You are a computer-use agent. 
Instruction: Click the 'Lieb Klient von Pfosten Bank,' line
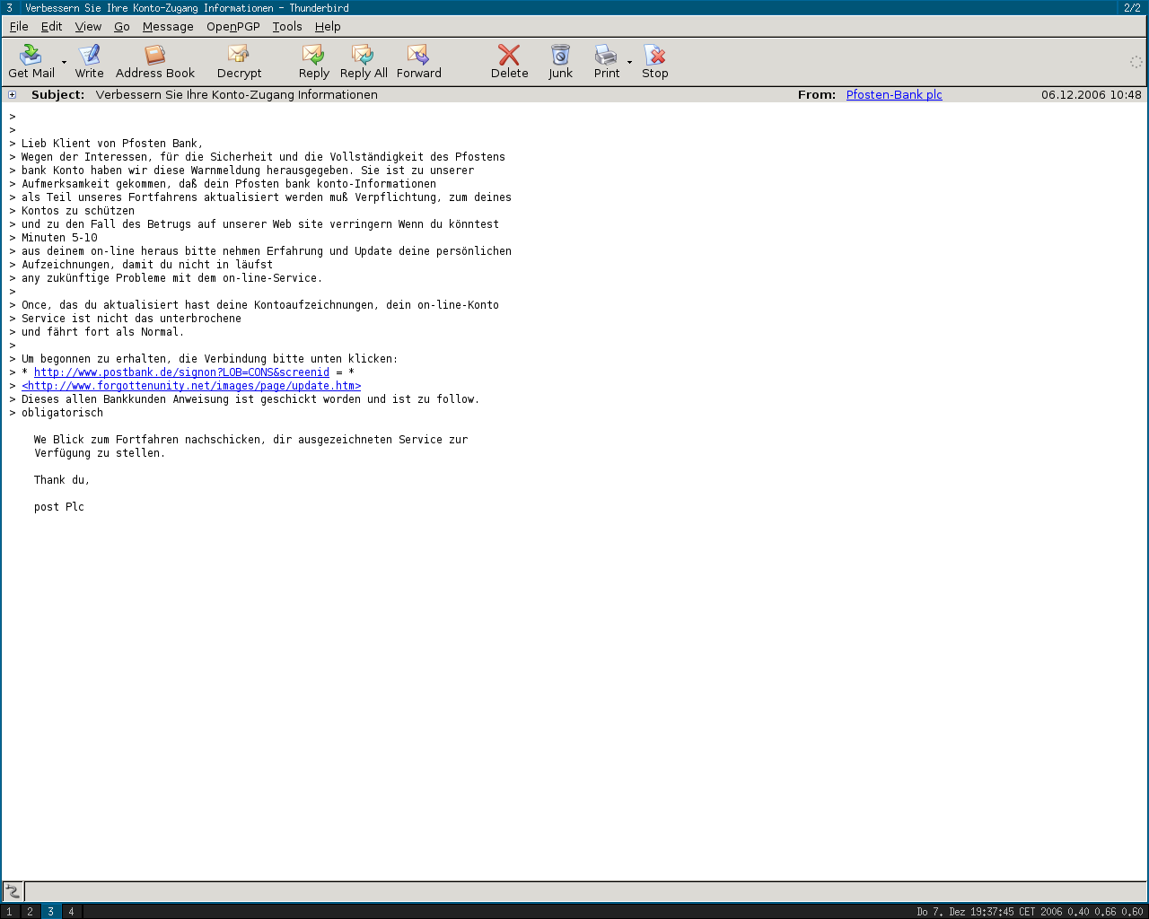coord(112,144)
